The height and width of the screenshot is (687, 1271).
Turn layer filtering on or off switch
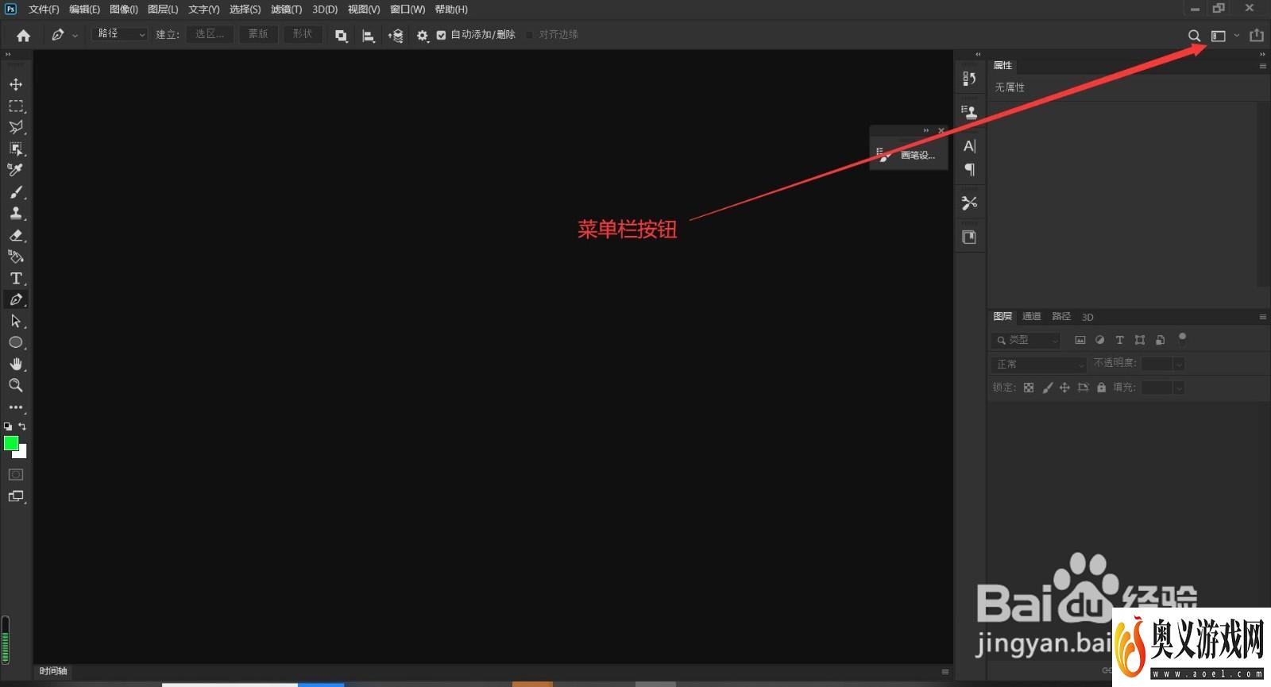pyautogui.click(x=1182, y=339)
